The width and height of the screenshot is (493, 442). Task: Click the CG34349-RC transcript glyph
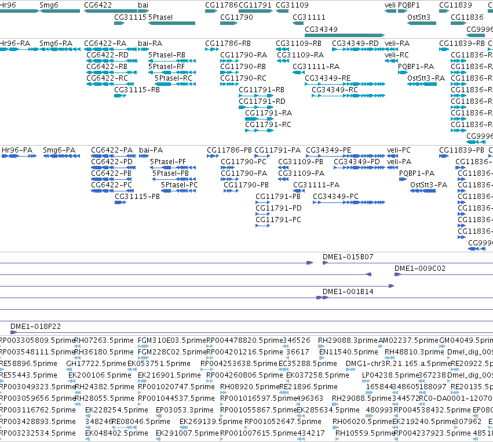point(348,96)
